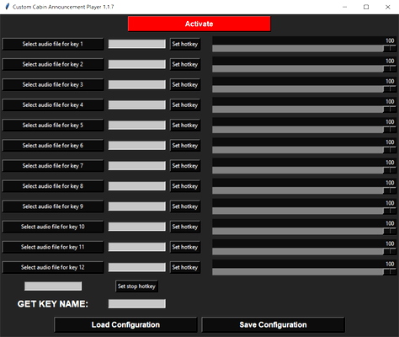The height and width of the screenshot is (337, 399).
Task: Select audio file for key 8
Action: click(53, 186)
